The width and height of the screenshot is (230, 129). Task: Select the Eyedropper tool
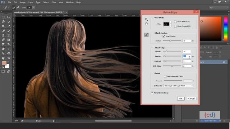pos(9,26)
